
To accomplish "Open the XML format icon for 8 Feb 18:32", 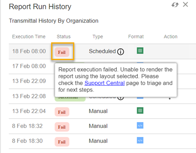I will tap(140, 125).
